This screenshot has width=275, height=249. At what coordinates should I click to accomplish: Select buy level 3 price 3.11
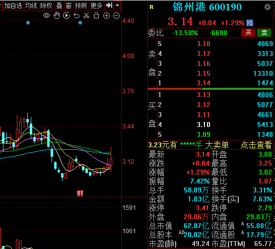pos(204,115)
